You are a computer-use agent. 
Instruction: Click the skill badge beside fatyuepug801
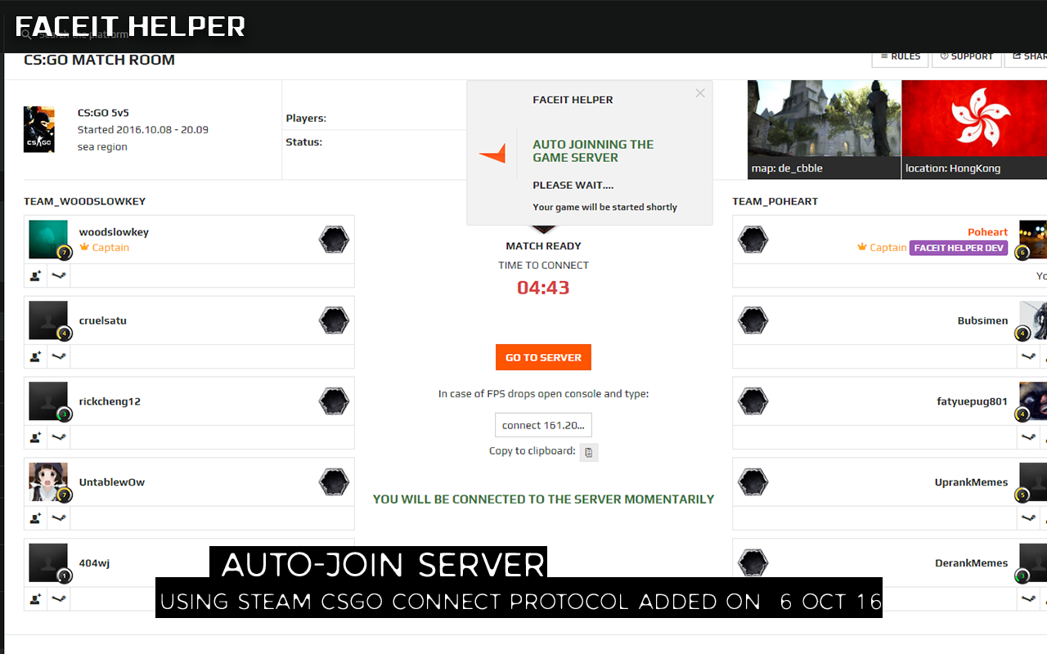point(753,401)
